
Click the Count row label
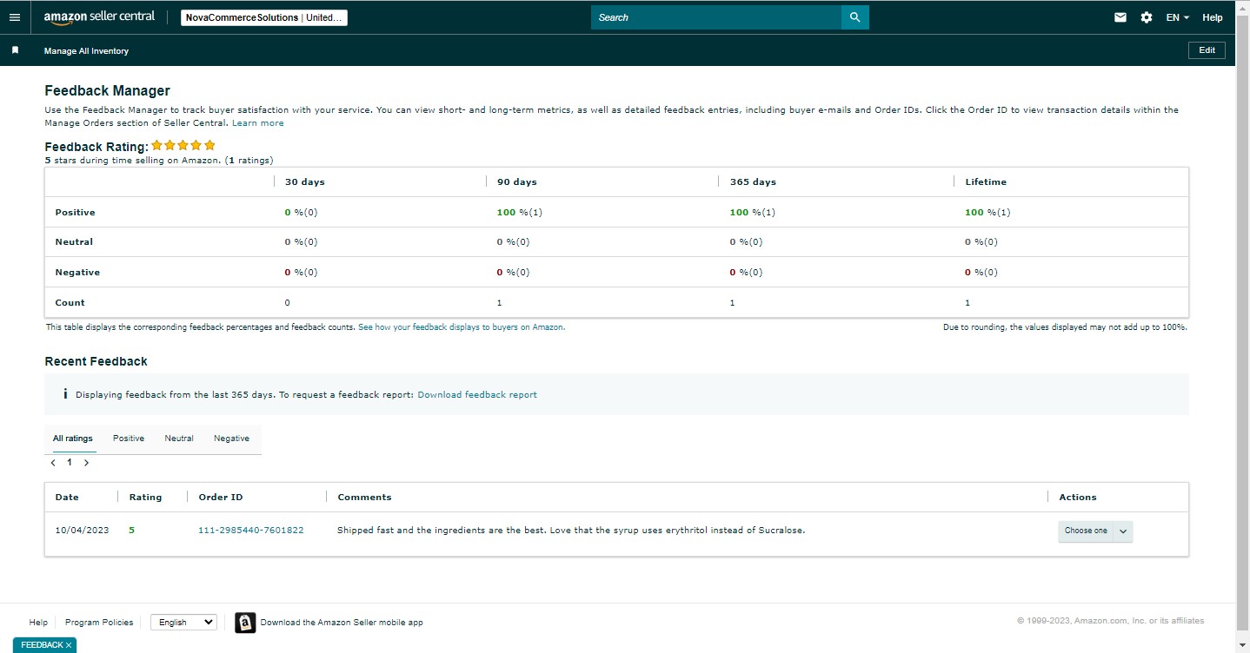(70, 303)
